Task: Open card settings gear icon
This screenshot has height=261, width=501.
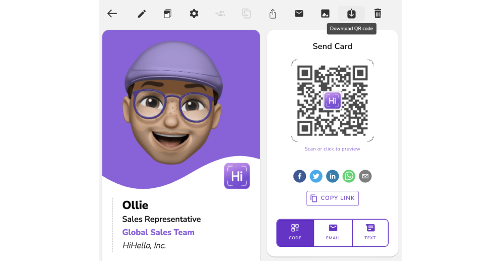Action: 194,14
